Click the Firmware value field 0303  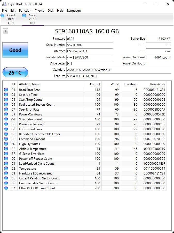89,39
